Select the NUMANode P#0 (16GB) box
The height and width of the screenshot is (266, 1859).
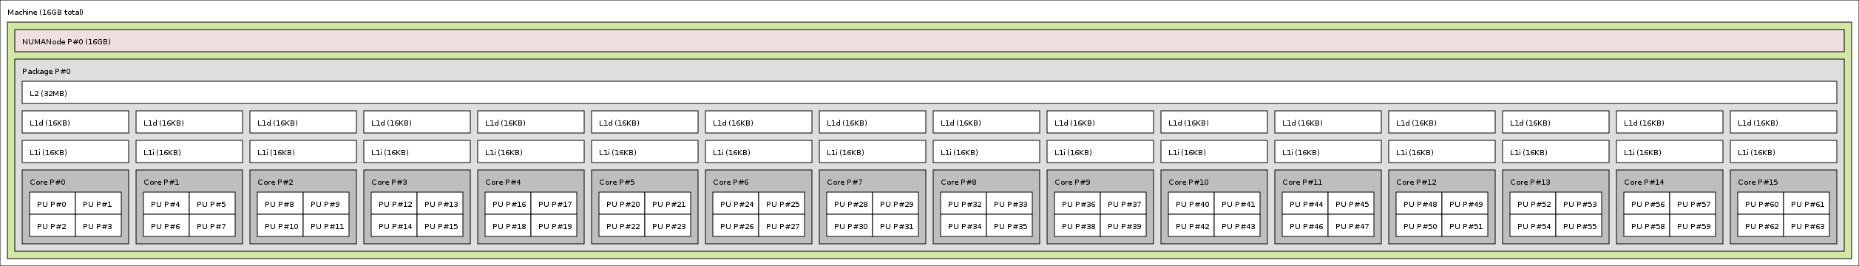[x=929, y=41]
